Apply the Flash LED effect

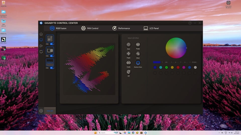[x=129, y=54]
